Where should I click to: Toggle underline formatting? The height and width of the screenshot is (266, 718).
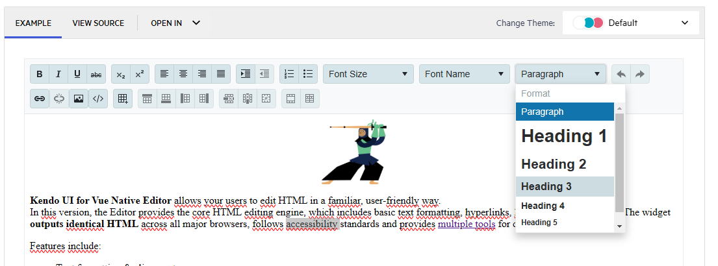pyautogui.click(x=77, y=74)
